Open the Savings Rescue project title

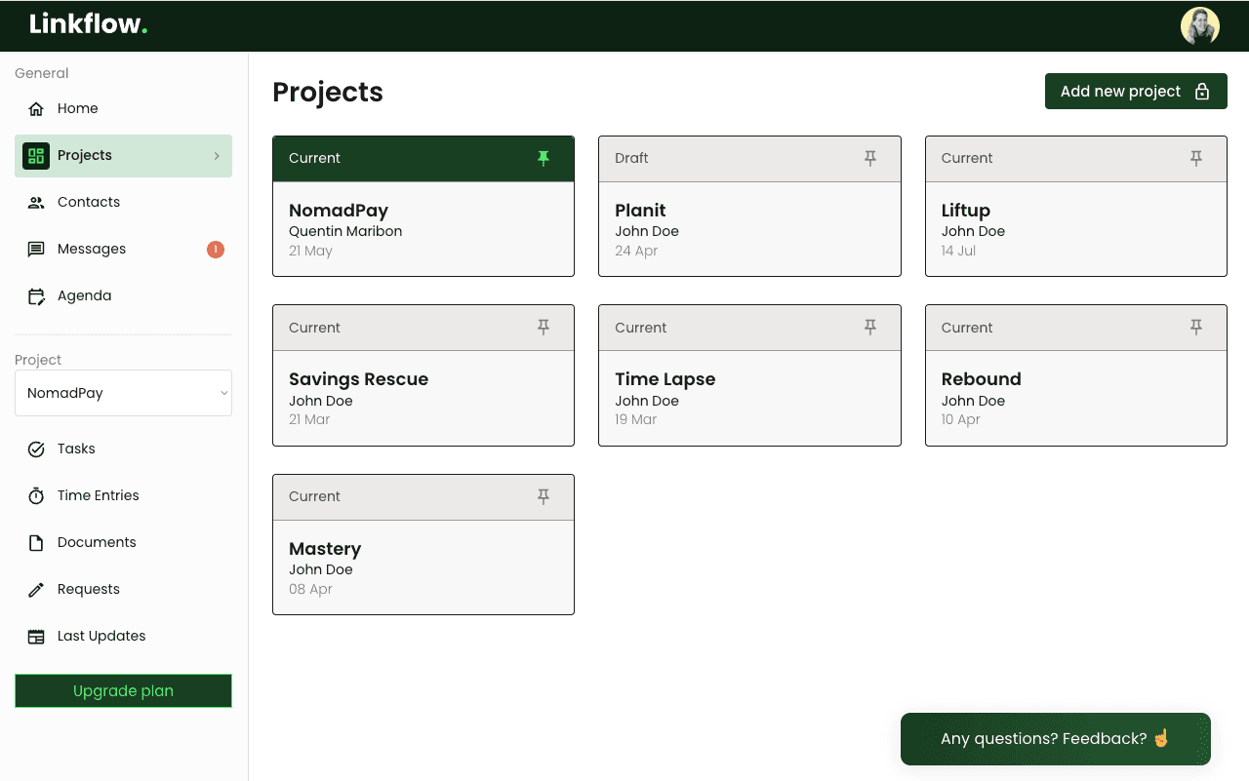[358, 379]
